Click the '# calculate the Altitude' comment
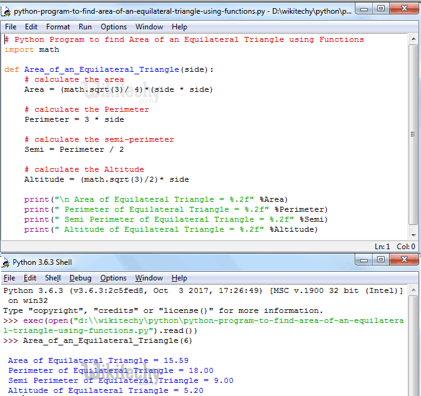This screenshot has height=396, width=421. 84,169
